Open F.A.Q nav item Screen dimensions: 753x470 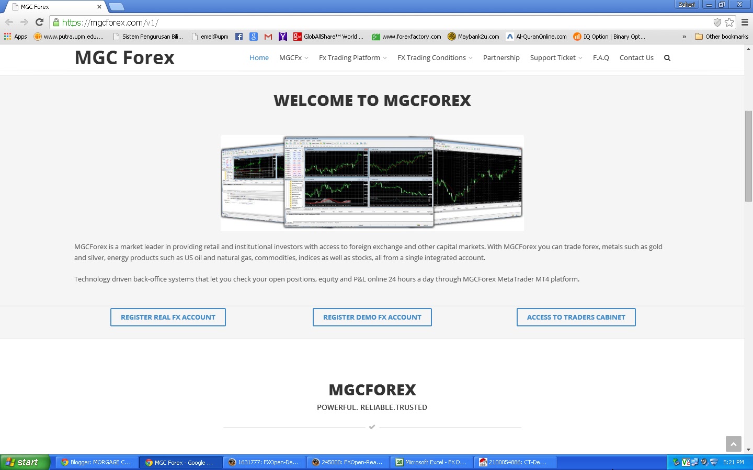(x=601, y=58)
